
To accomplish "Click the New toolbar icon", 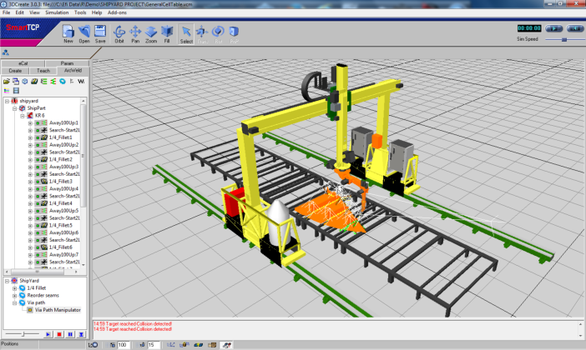I will tap(68, 32).
